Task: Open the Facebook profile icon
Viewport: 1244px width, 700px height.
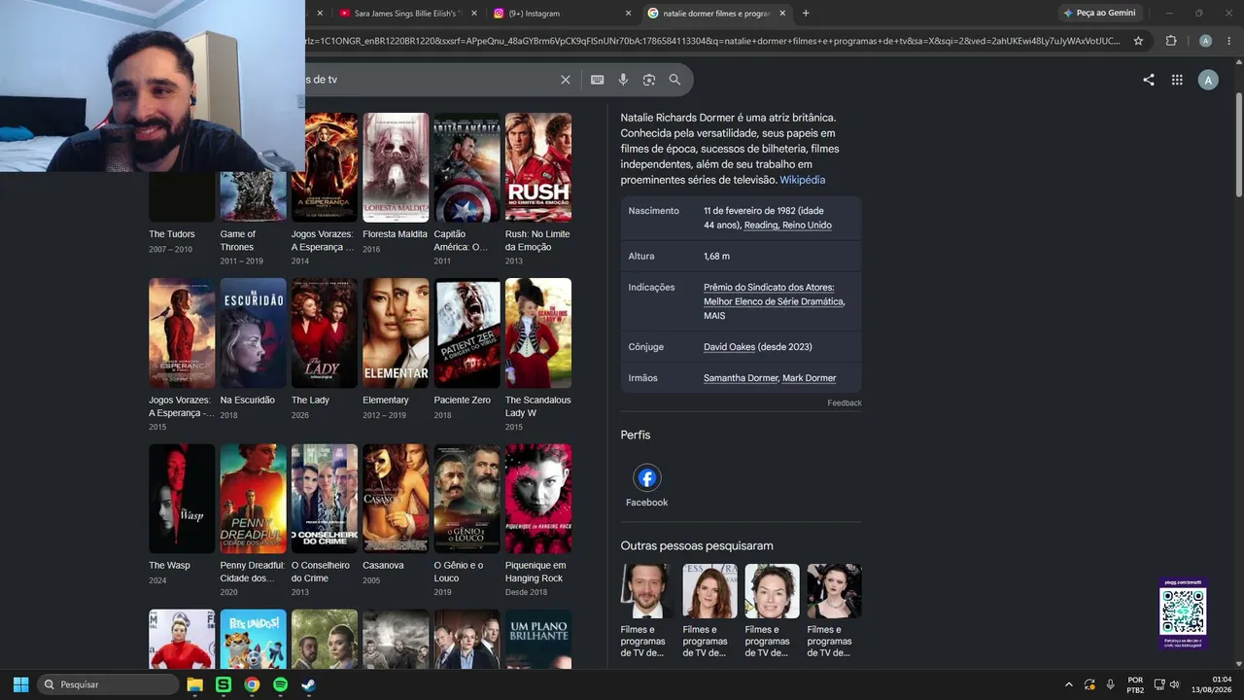Action: click(647, 477)
